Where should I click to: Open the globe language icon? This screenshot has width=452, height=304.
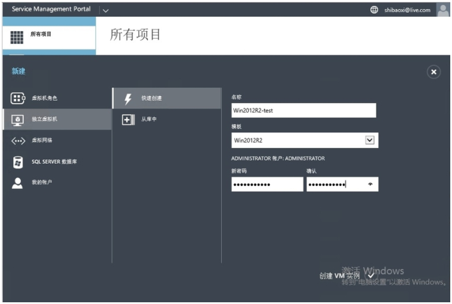[374, 10]
